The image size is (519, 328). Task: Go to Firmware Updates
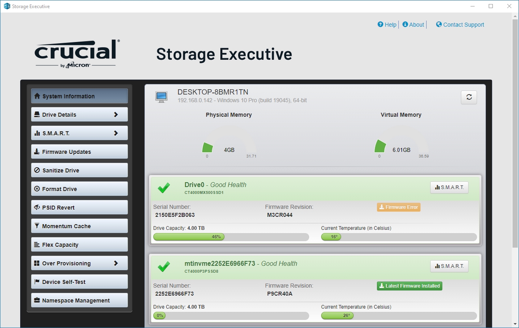point(79,152)
